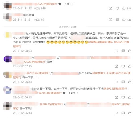Share the 21:32 repost via forward icon
This screenshot has width=134, height=118.
click(x=110, y=8)
